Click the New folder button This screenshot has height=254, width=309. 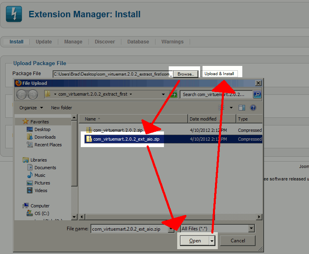(61, 108)
